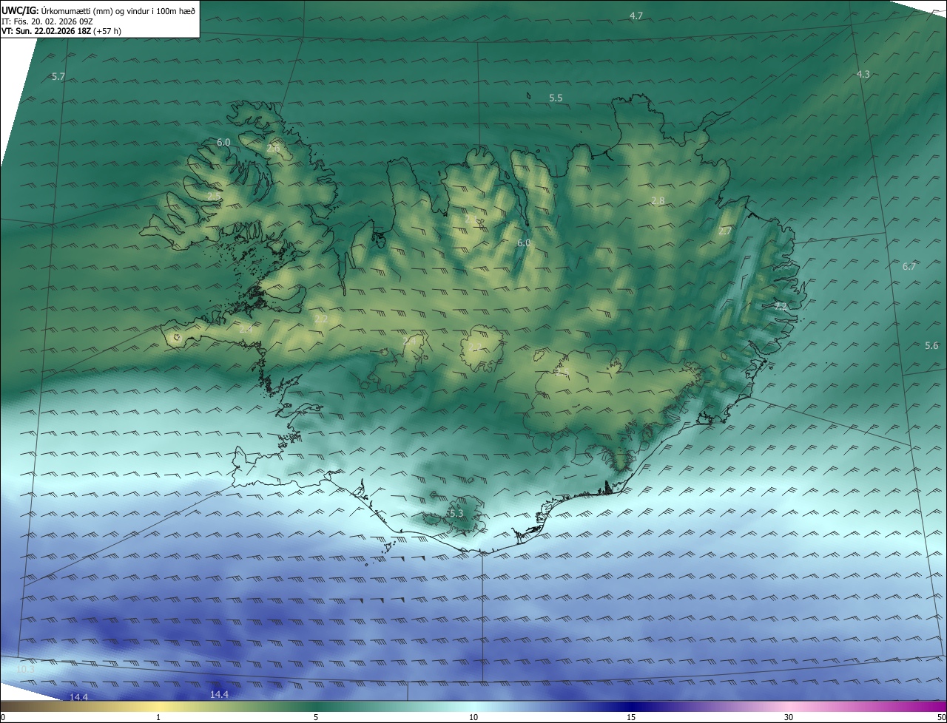The width and height of the screenshot is (947, 723).
Task: Click the "5.7" value label on the map
Action: [x=58, y=77]
